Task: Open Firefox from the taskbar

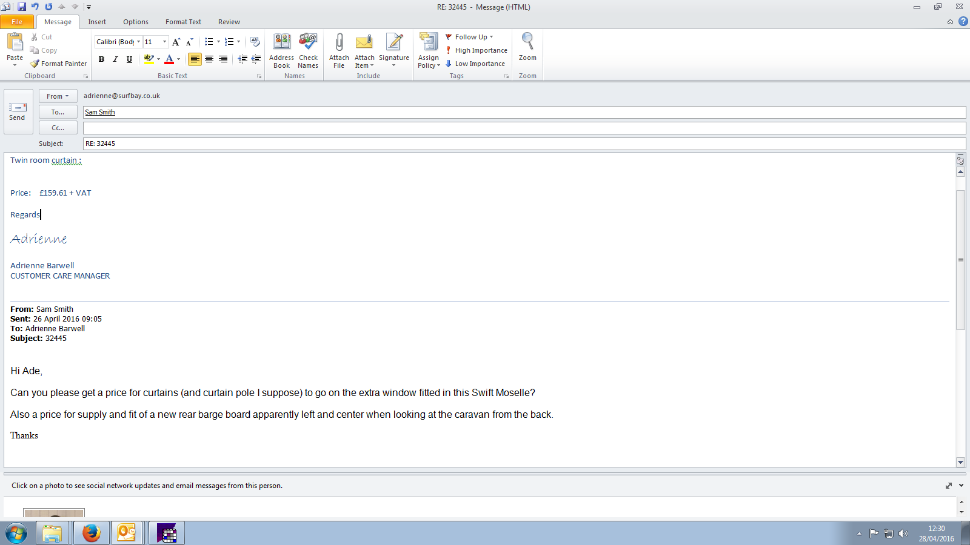Action: tap(92, 533)
